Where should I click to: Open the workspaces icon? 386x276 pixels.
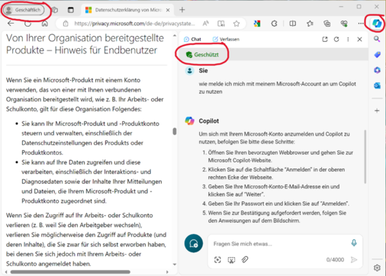pyautogui.click(x=55, y=10)
